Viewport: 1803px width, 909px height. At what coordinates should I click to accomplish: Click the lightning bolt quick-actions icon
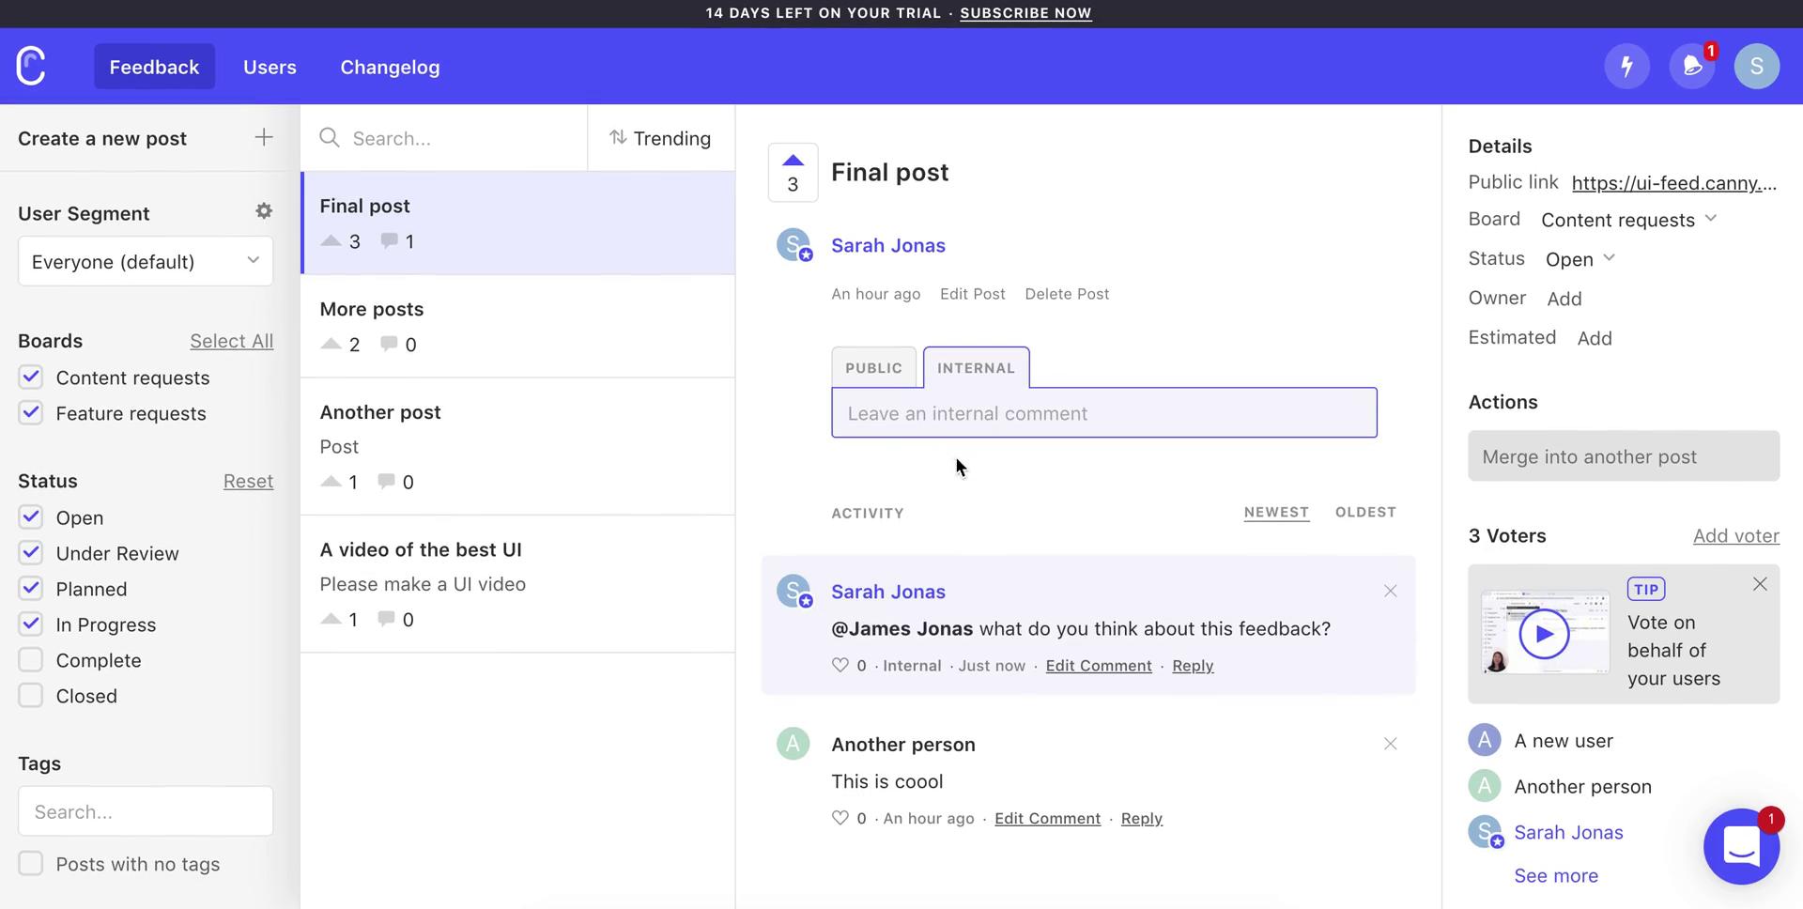(x=1627, y=66)
